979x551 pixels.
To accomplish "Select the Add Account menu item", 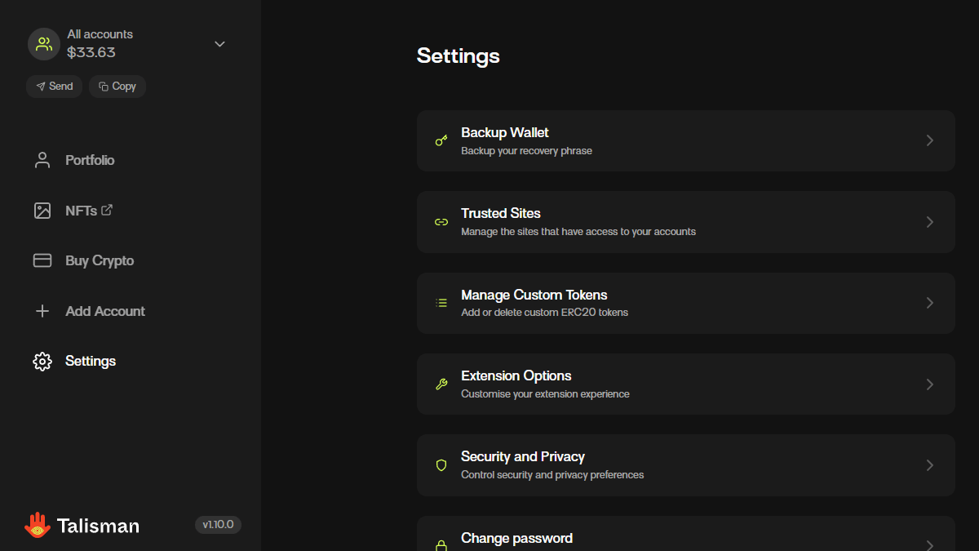I will point(89,311).
